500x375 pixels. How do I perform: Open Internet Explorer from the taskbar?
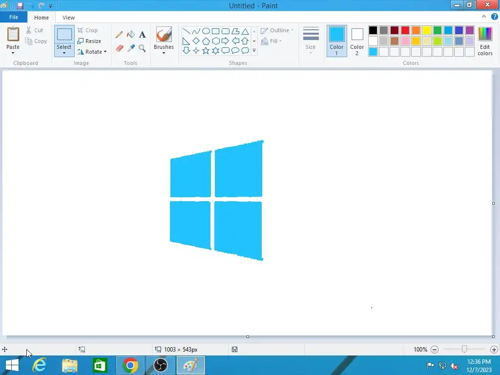40,365
